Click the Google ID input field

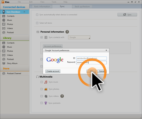[x=91, y=58]
